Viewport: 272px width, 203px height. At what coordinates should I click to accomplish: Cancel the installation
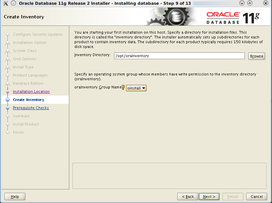coord(257,197)
